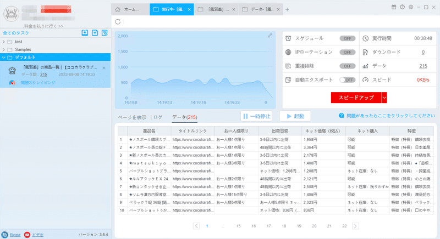Click the 高速スクレイピング speed icon
440x239 pixels.
pos(12,83)
